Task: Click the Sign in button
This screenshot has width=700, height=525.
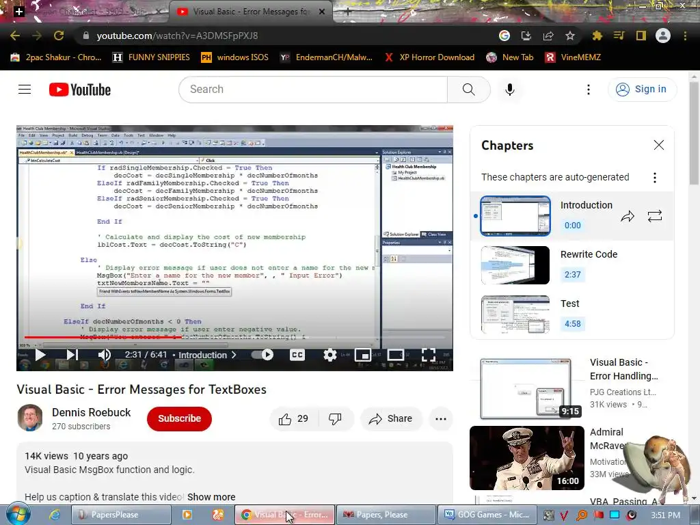Action: [x=641, y=90]
